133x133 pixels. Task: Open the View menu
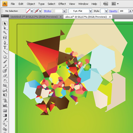[72, 4]
